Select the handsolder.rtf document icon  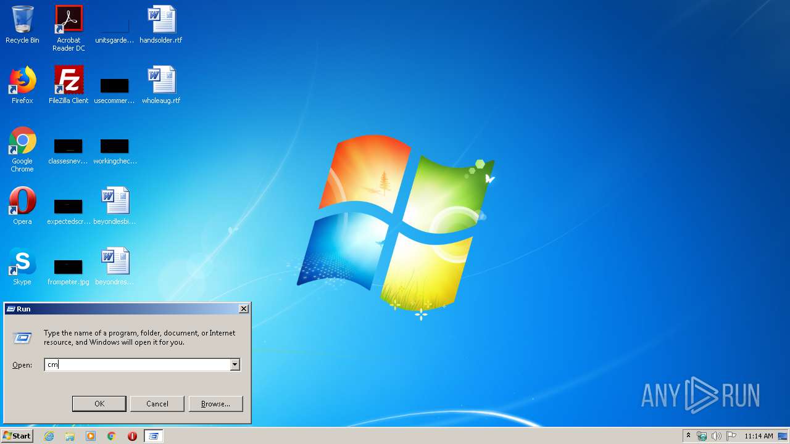(161, 25)
